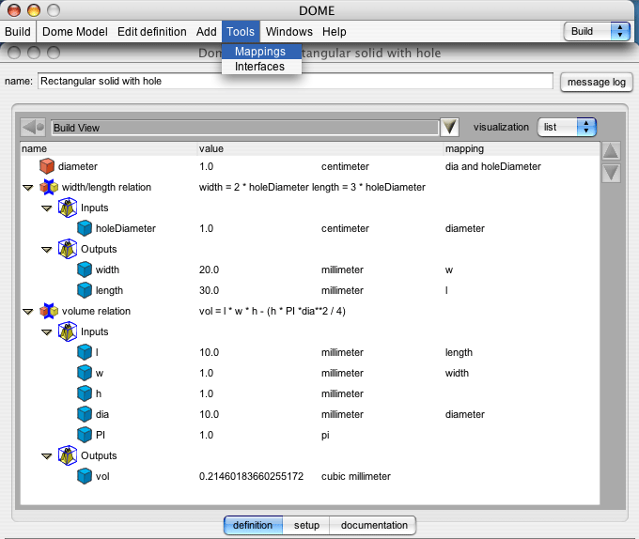Close the open Tools menu
639x539 pixels.
pyautogui.click(x=241, y=32)
